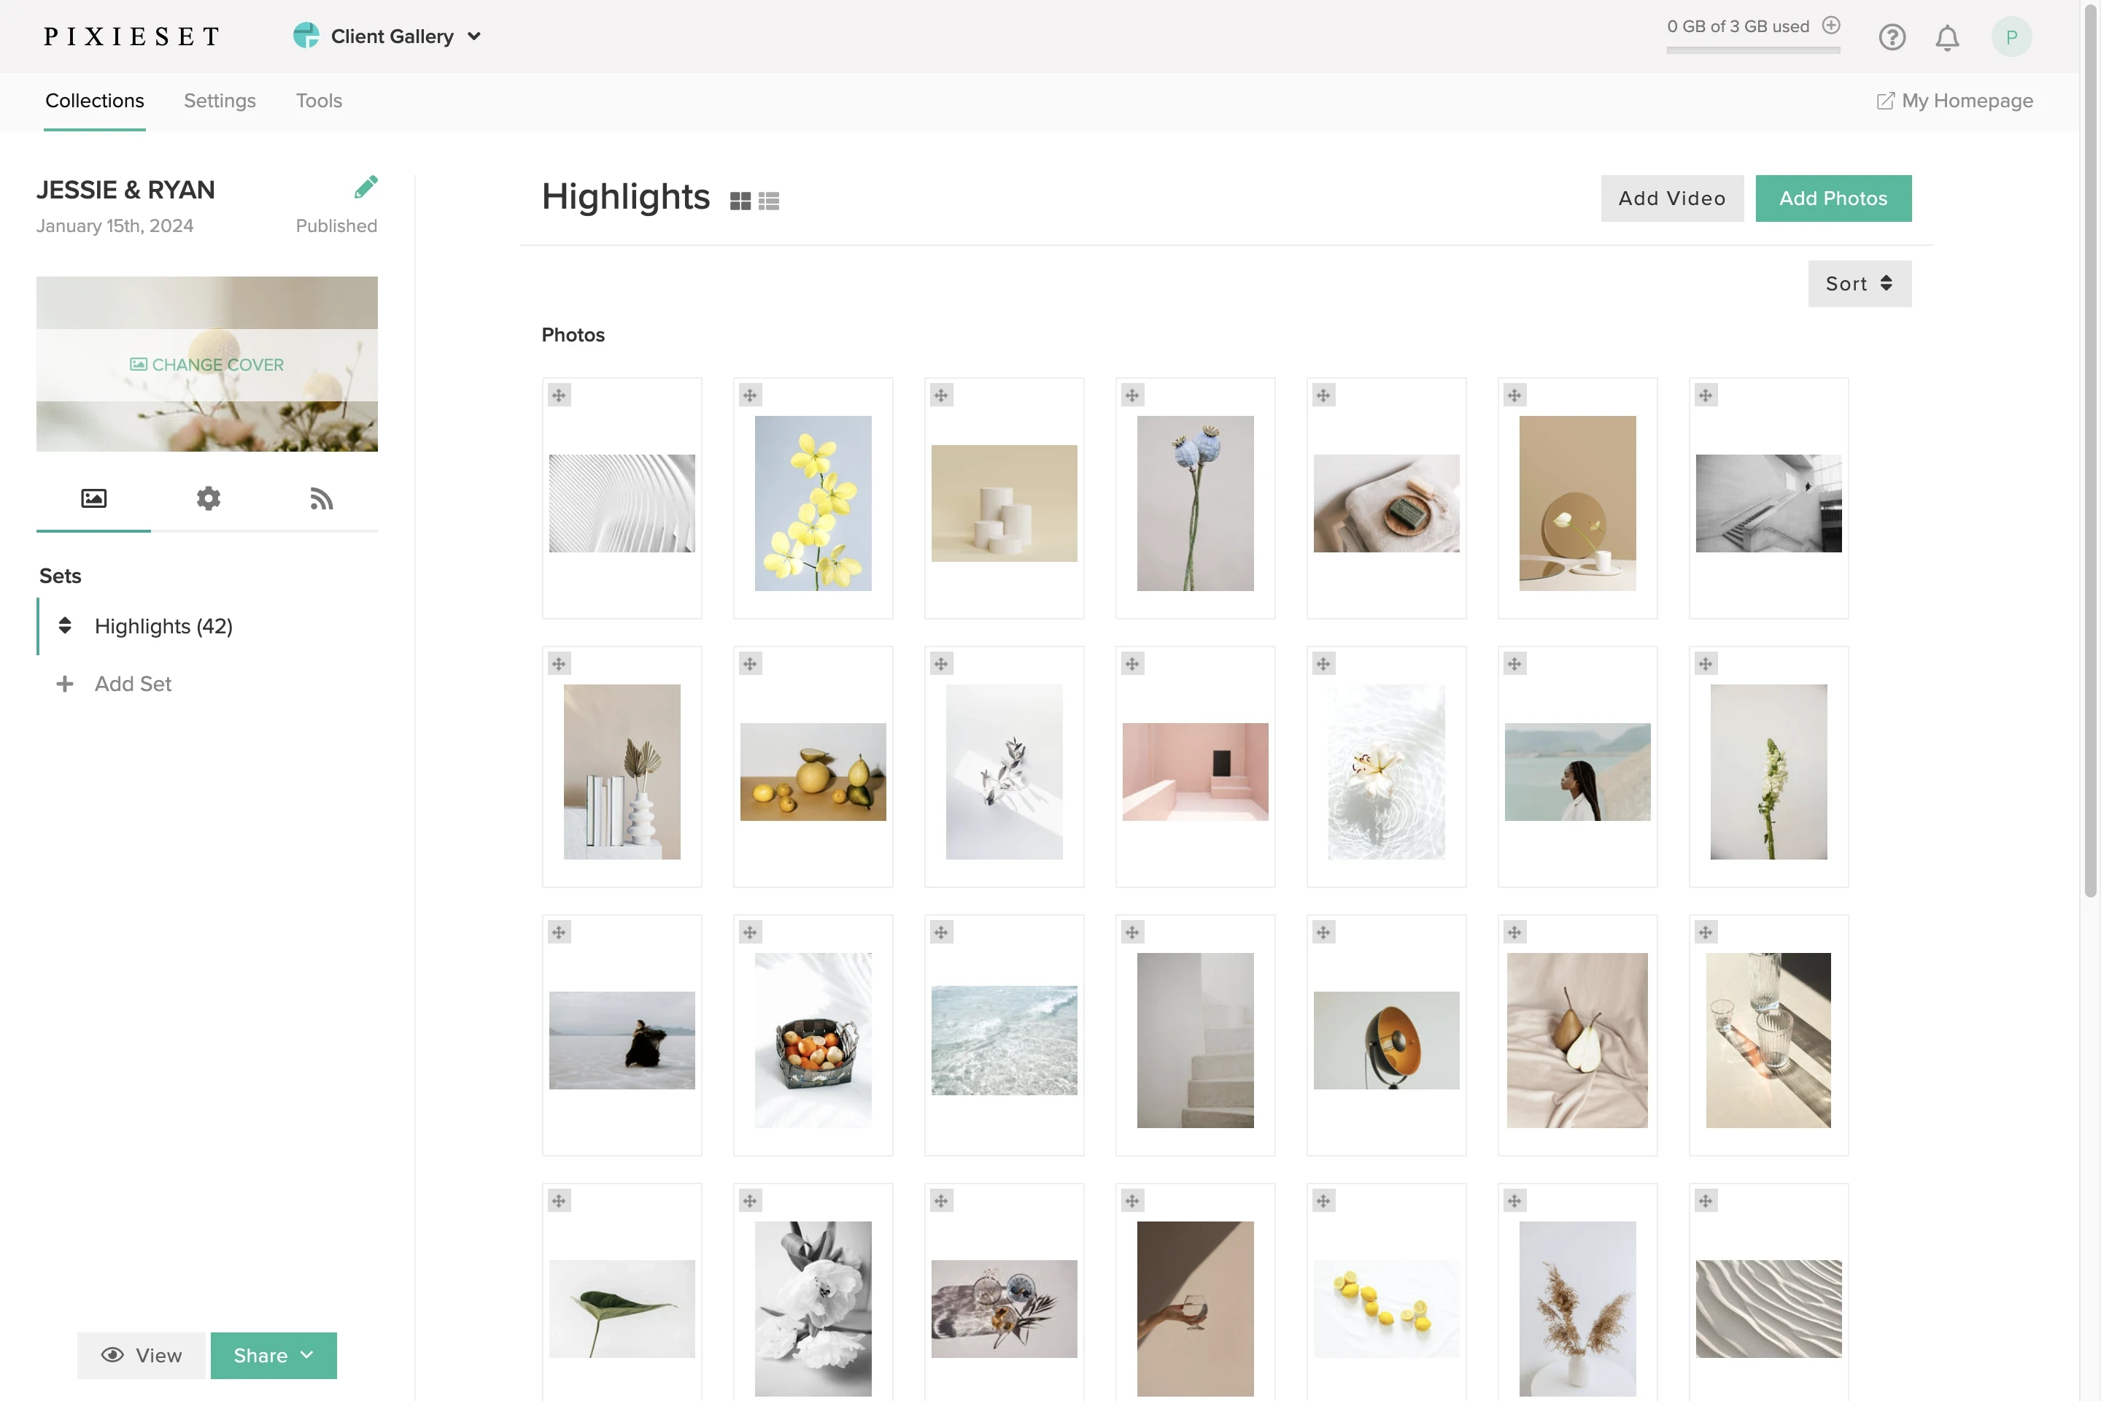
Task: Click the edit pencil beside JESSIE & RYAN
Action: click(366, 186)
